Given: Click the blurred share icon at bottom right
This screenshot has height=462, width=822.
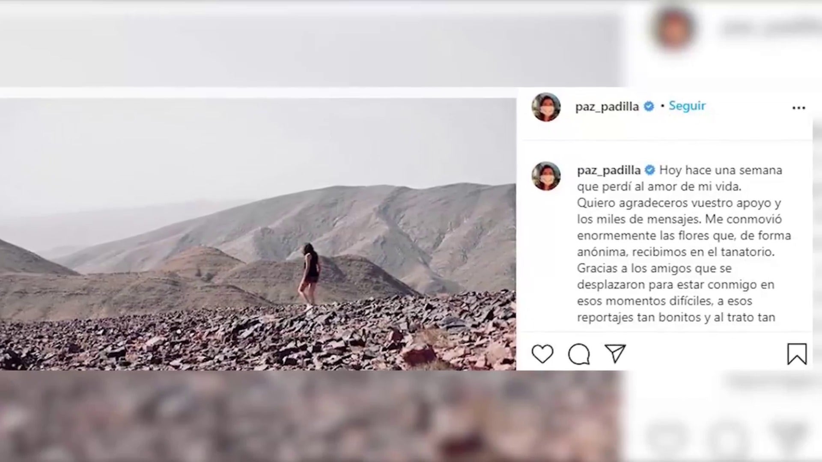Looking at the screenshot, I should (790, 435).
